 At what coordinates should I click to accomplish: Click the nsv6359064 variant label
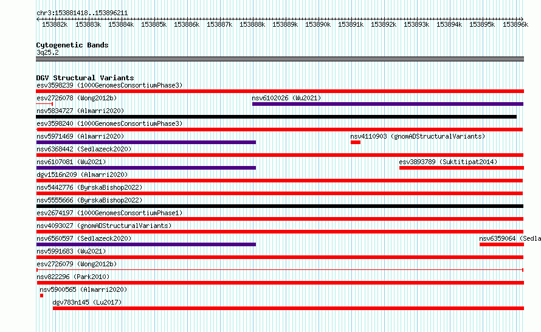pos(510,238)
